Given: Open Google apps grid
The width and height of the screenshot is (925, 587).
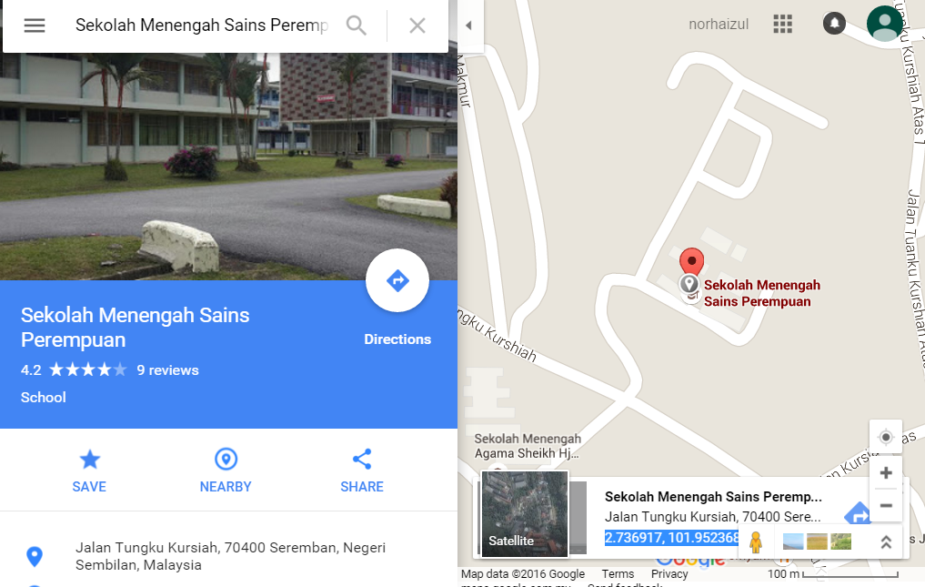Looking at the screenshot, I should click(782, 24).
